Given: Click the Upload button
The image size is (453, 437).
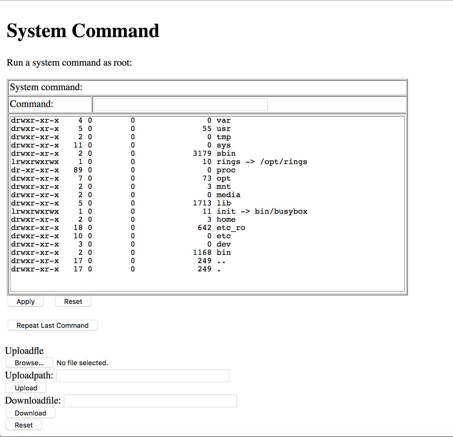Looking at the screenshot, I should click(x=26, y=388).
